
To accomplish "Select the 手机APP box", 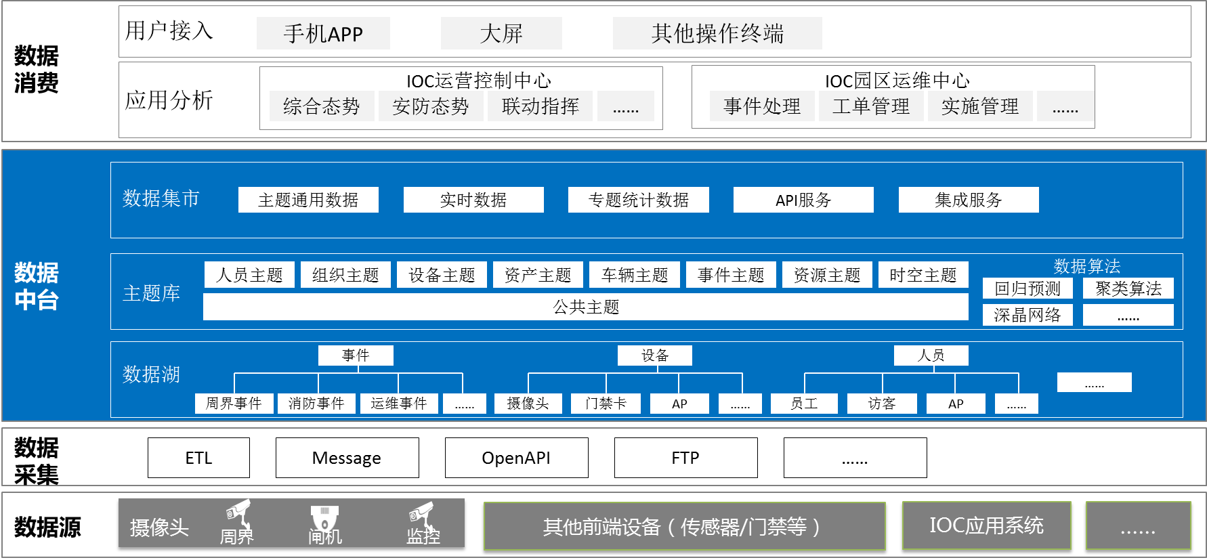I will click(323, 33).
